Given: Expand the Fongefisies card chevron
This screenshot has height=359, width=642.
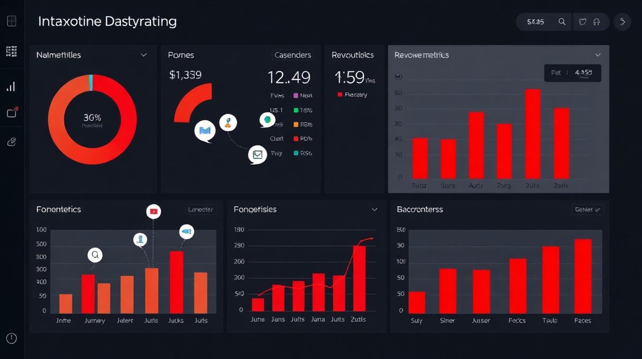Looking at the screenshot, I should [374, 210].
